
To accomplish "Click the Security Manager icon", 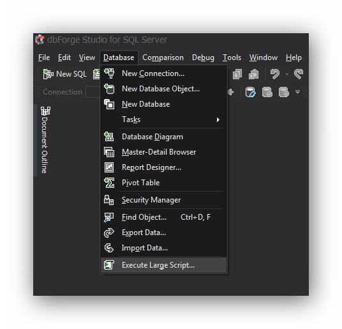I will (109, 200).
